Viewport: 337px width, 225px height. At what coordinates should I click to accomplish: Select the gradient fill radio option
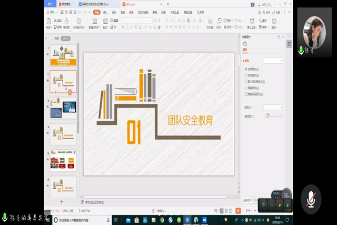246,76
